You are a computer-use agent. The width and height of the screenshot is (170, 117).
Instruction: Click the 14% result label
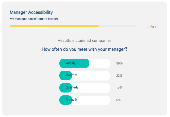119,88
